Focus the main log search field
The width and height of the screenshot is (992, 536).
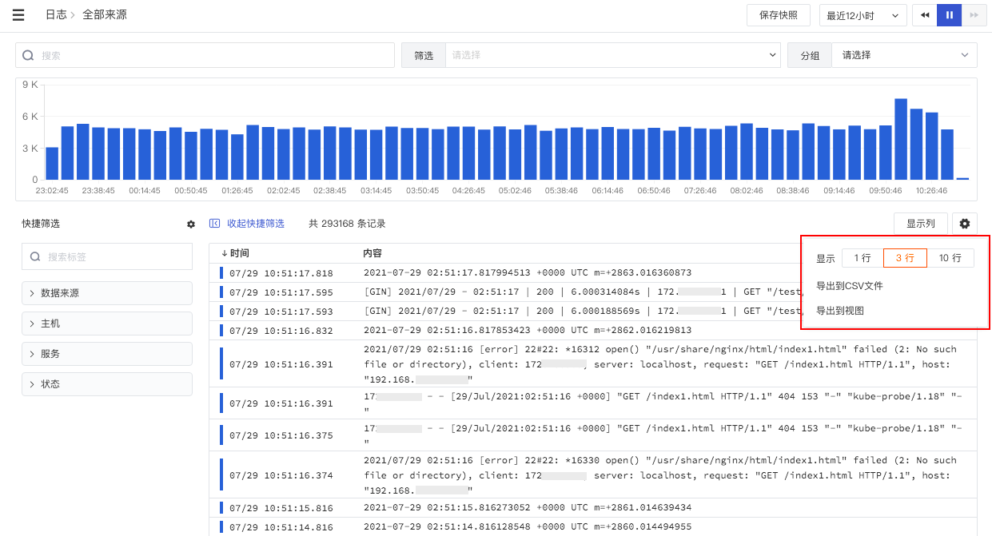pyautogui.click(x=205, y=55)
